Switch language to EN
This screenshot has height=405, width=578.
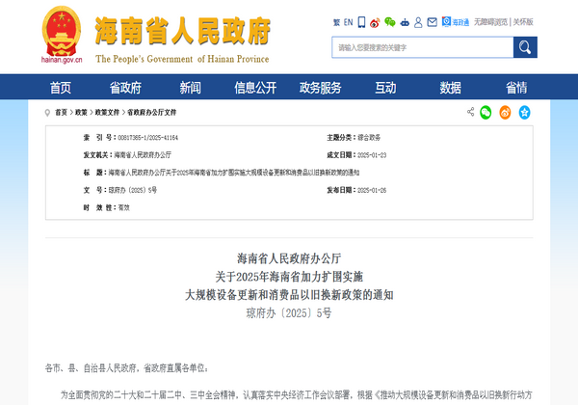coord(348,21)
